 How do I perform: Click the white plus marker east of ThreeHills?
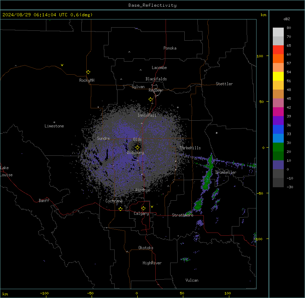(217, 133)
